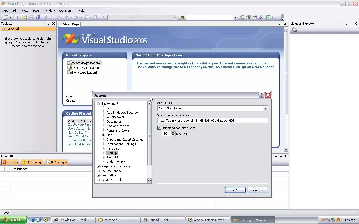The image size is (359, 224).
Task: Open the Edit menu
Action: (x=15, y=11)
